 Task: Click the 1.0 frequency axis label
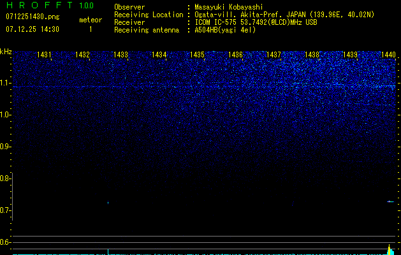(5, 115)
